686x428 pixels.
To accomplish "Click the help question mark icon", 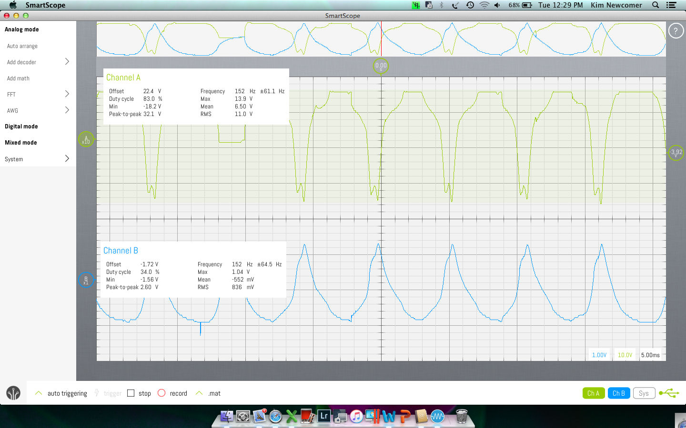I will [x=676, y=31].
